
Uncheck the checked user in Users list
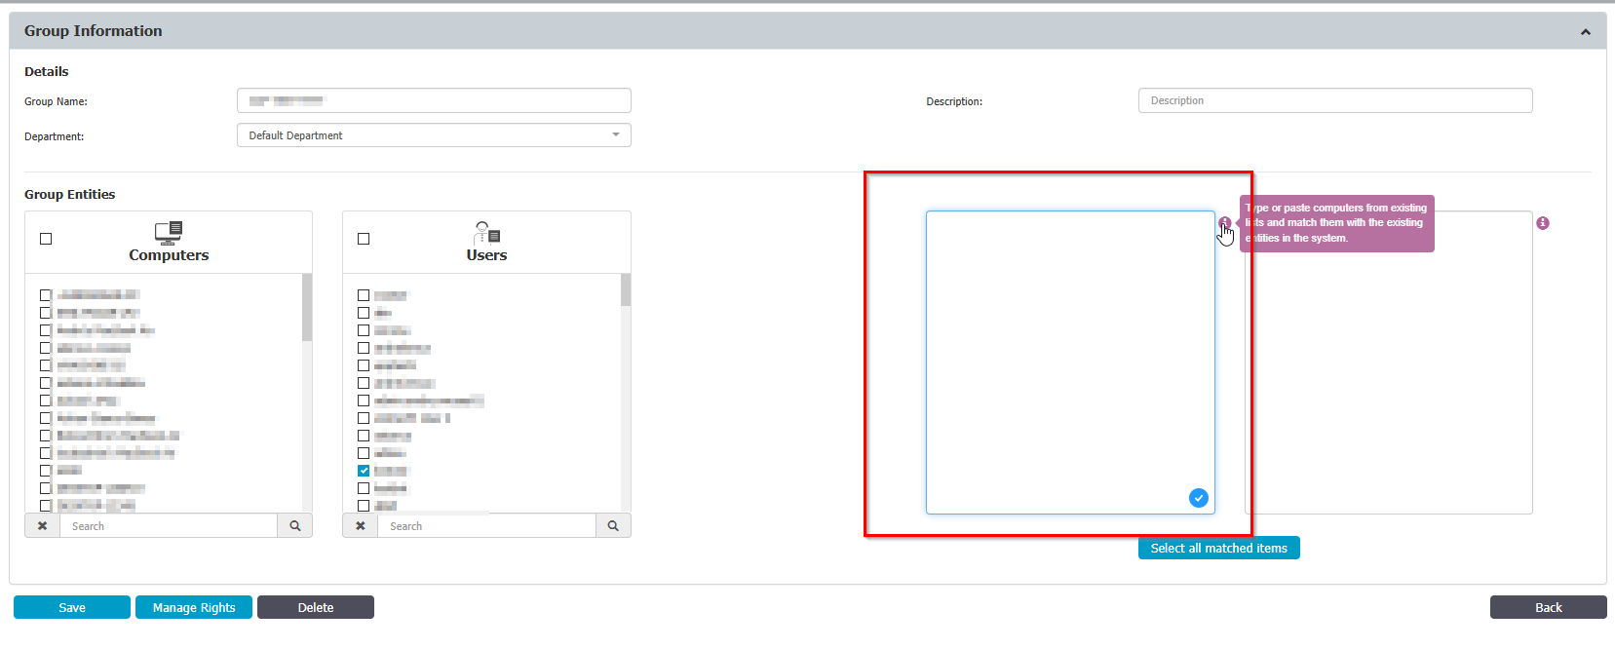(x=364, y=471)
